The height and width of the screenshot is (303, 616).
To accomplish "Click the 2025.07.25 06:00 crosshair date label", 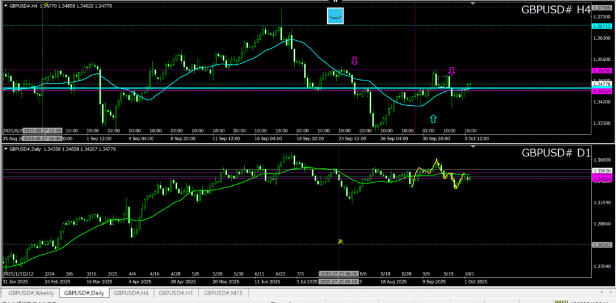I will tap(340, 272).
